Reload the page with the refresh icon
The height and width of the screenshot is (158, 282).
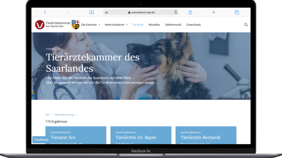(x=176, y=12)
